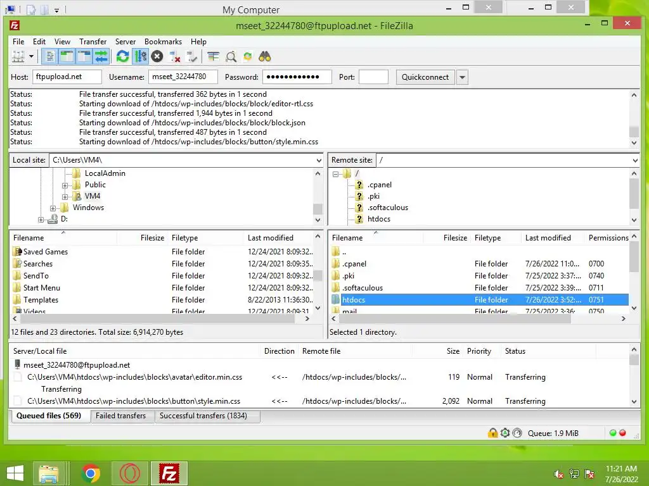Screen dimensions: 649x486
Task: Select the Templates local folder
Action: click(41, 299)
